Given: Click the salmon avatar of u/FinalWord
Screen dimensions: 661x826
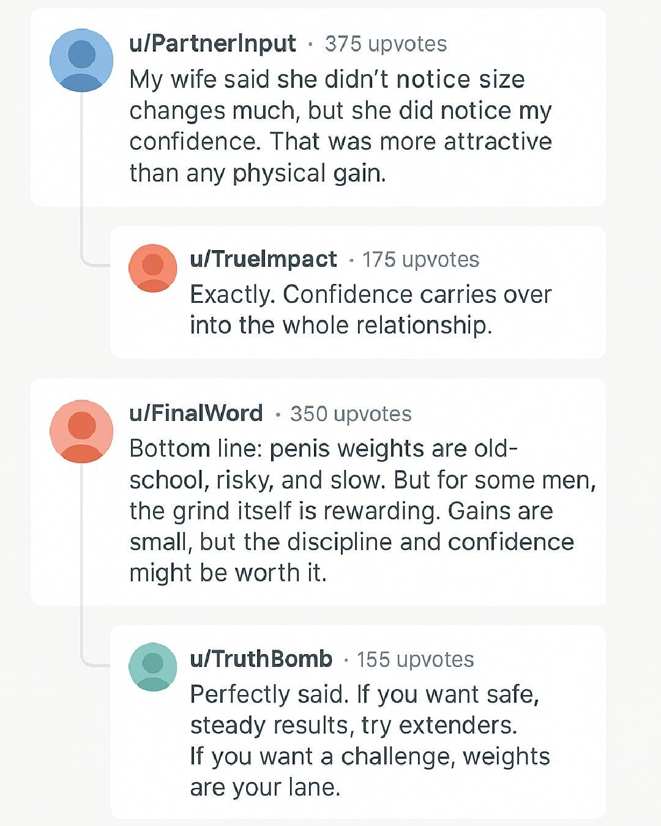Looking at the screenshot, I should click(x=81, y=431).
